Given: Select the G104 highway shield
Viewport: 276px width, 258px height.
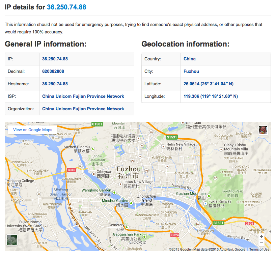Looking at the screenshot, I should (249, 224).
